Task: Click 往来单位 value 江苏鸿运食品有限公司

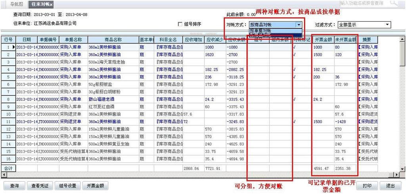Action: click(x=56, y=23)
